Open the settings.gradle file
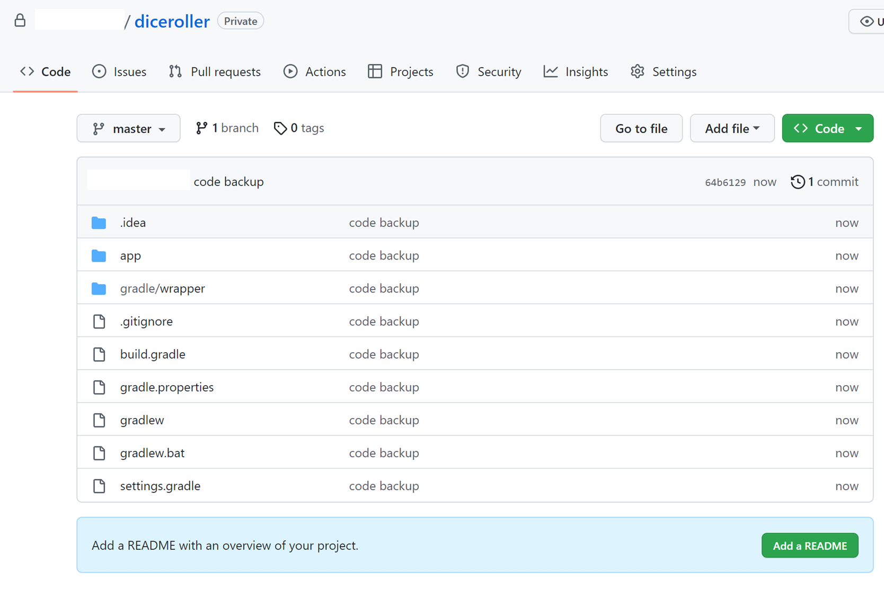 click(160, 485)
